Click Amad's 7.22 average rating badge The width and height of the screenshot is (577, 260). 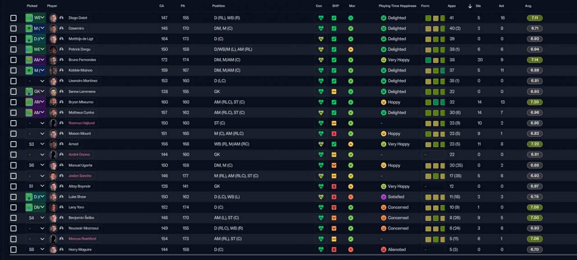tap(535, 144)
